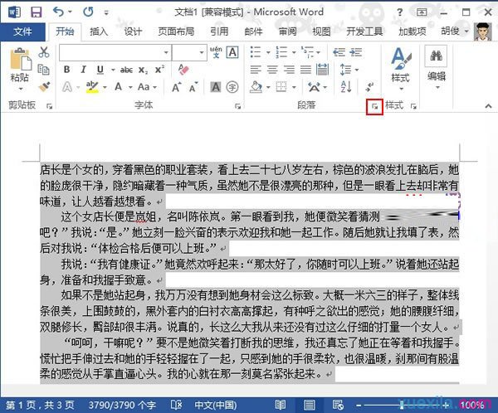The width and height of the screenshot is (498, 413).
Task: Toggle character shading A icon
Action: coord(216,86)
